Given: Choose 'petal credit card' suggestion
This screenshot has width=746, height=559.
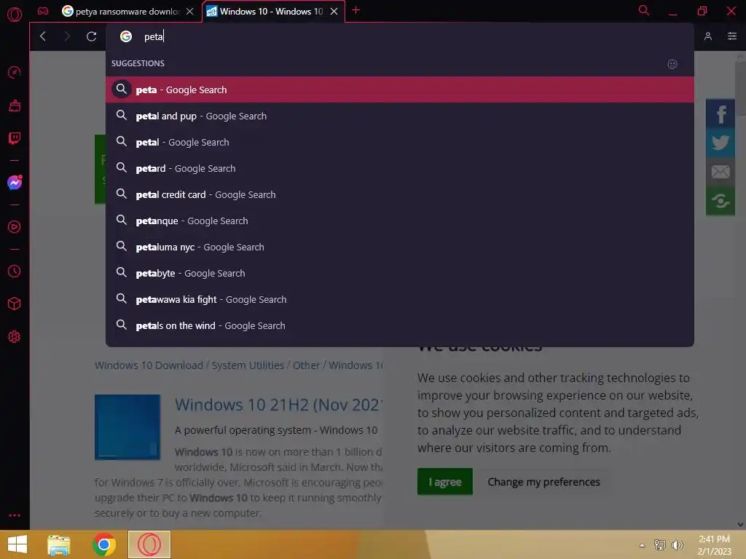Looking at the screenshot, I should 400,194.
